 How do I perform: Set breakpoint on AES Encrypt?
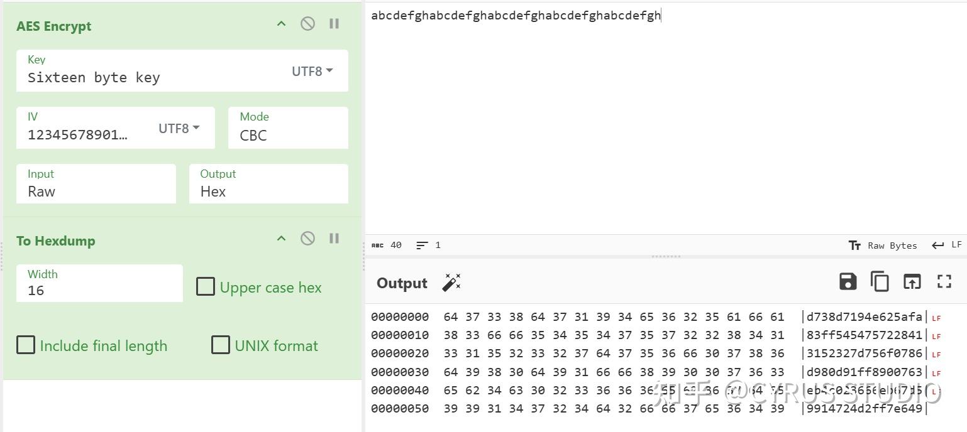334,24
